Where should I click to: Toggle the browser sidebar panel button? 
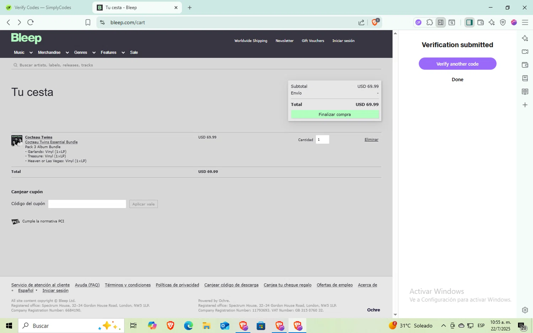point(469,22)
